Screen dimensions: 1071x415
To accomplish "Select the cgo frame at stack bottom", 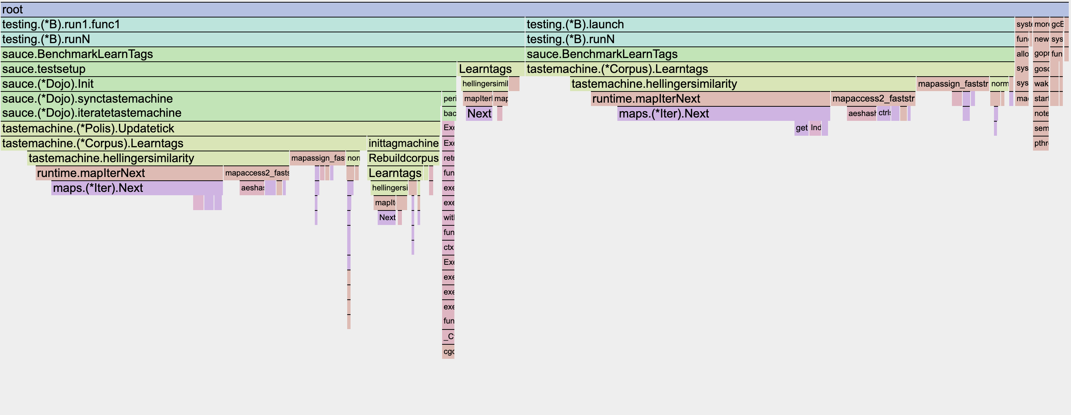I will pyautogui.click(x=448, y=352).
